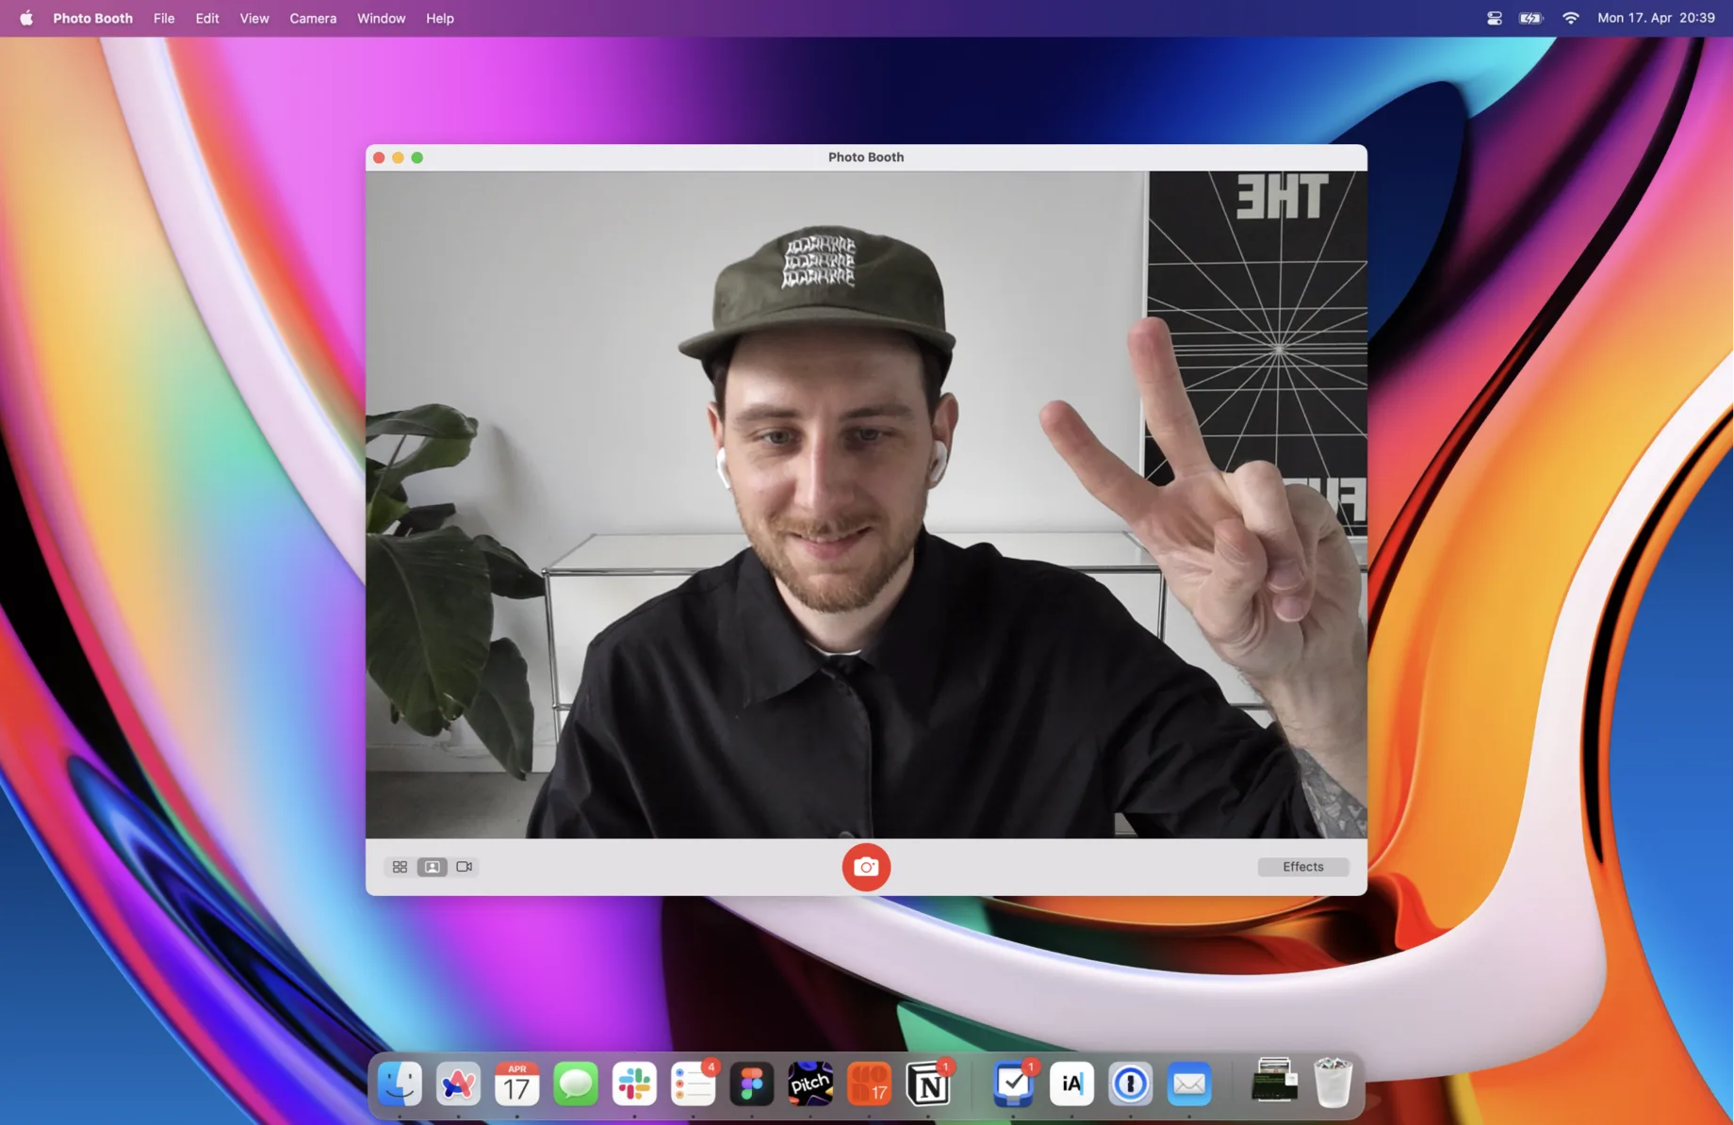Open the Window menu
The height and width of the screenshot is (1125, 1734).
point(381,18)
